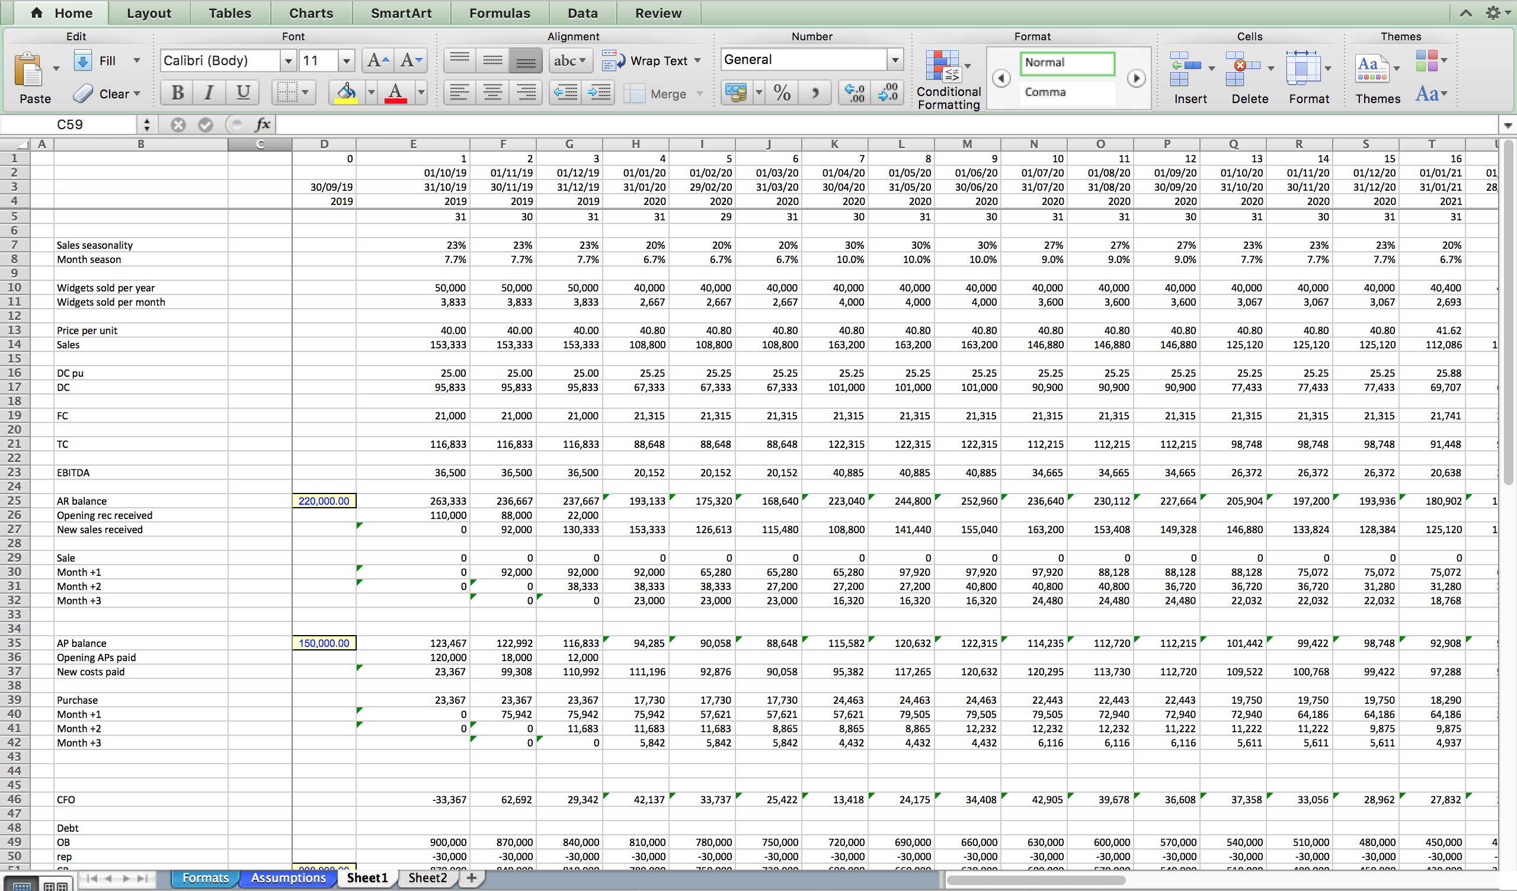Open the Data ribbon tab

pyautogui.click(x=583, y=12)
